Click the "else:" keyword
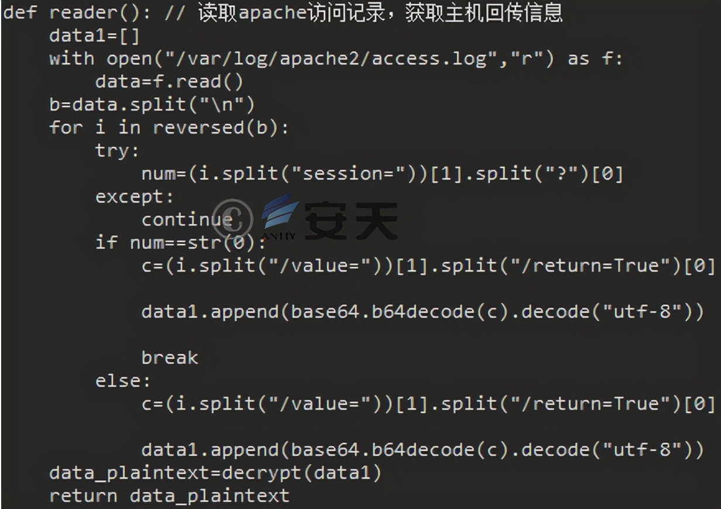This screenshot has height=509, width=721. click(123, 381)
